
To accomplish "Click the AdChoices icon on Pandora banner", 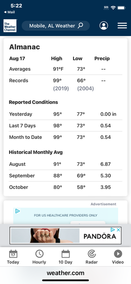I will point(113,230).
